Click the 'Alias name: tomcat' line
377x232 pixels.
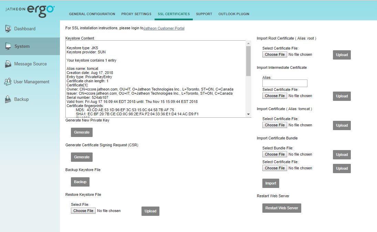tap(83, 68)
